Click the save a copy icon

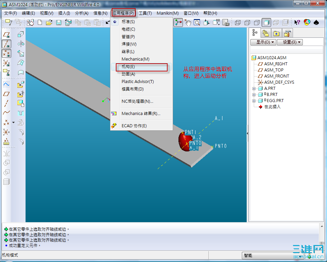coord(68,22)
